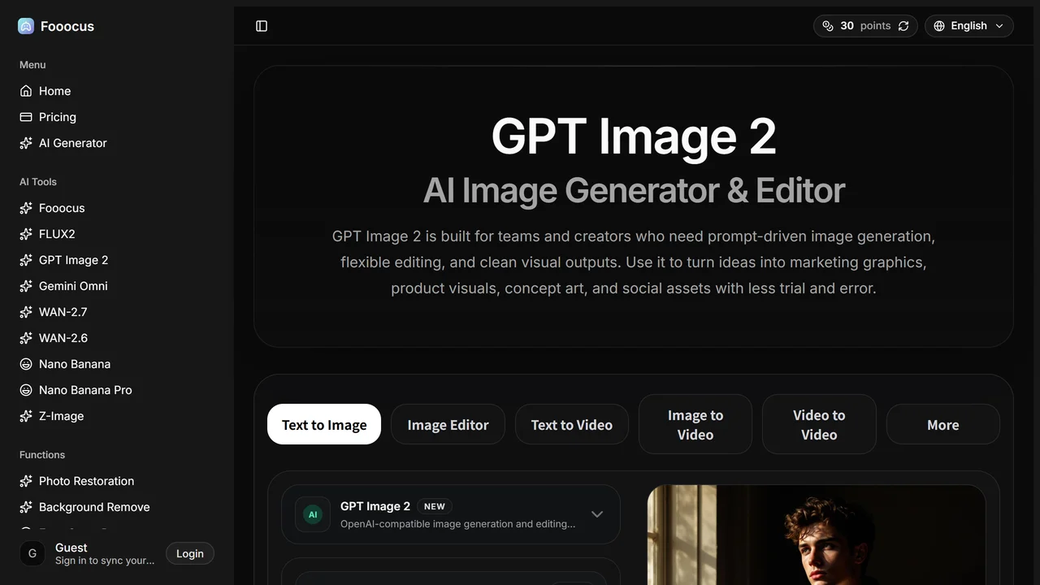Click the Pricing card icon
The width and height of the screenshot is (1040, 585).
(26, 117)
